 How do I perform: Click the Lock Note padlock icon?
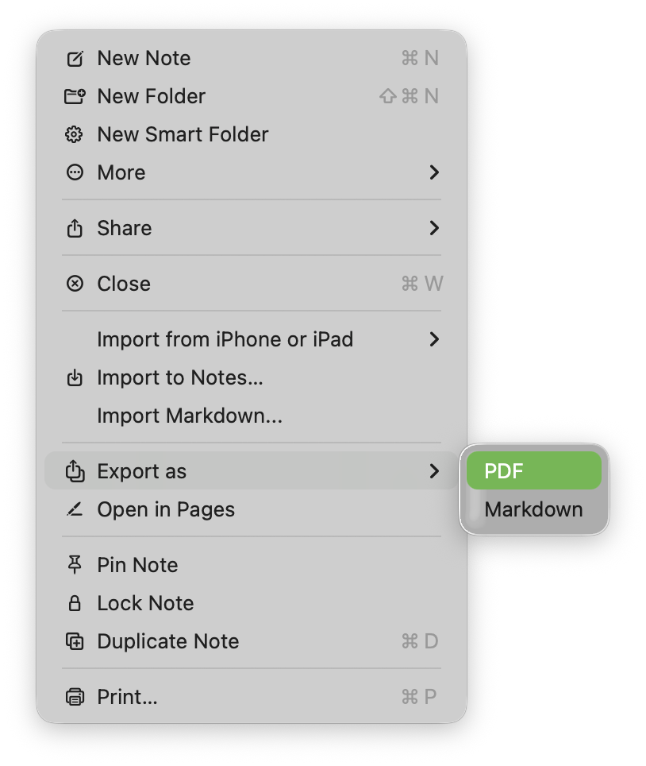(75, 603)
